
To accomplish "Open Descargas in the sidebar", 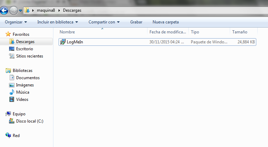I will (x=25, y=42).
